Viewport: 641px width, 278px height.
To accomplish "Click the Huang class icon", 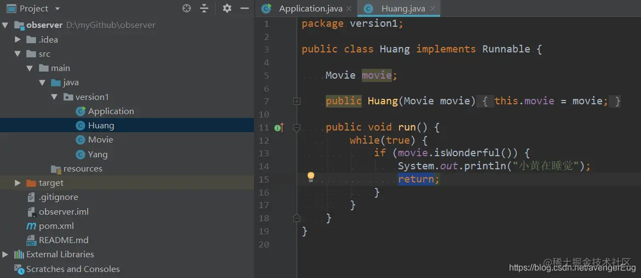I will [x=80, y=125].
